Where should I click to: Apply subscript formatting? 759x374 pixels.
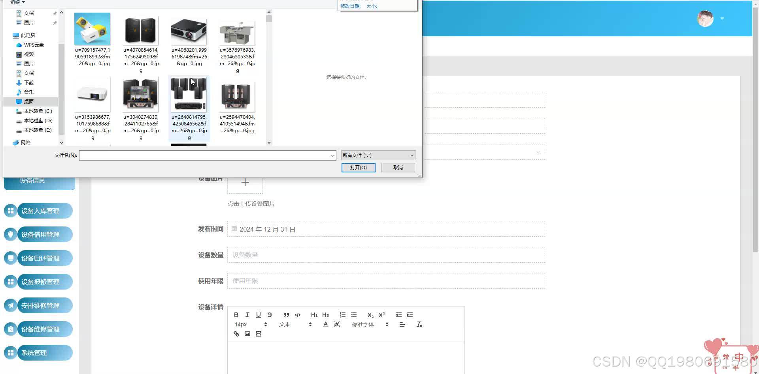click(x=370, y=315)
